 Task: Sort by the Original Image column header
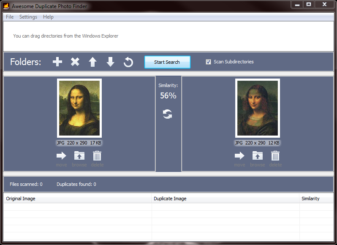click(x=78, y=199)
